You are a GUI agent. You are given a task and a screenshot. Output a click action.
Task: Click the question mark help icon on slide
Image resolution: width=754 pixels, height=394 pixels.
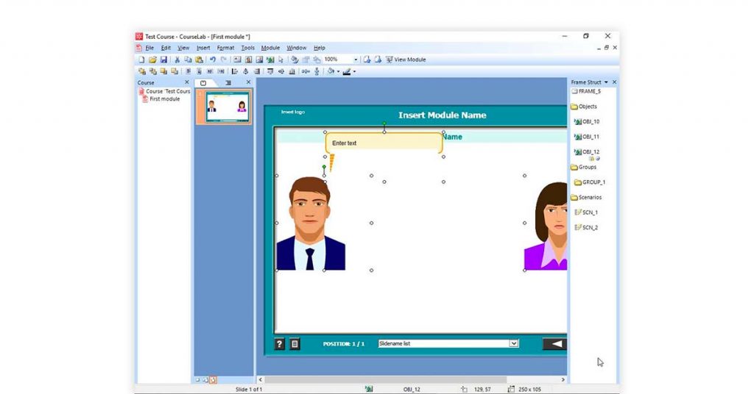tap(279, 343)
